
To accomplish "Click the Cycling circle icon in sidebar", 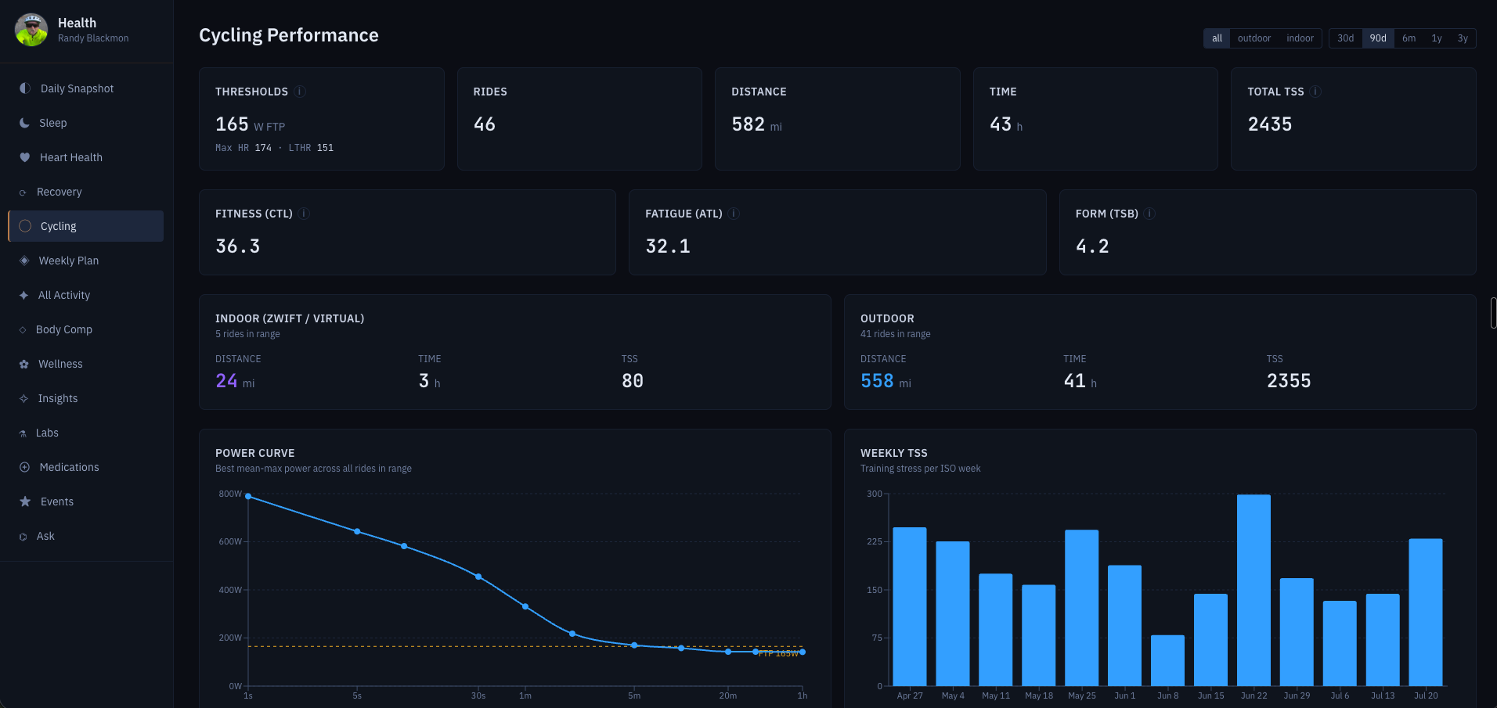I will pyautogui.click(x=25, y=226).
